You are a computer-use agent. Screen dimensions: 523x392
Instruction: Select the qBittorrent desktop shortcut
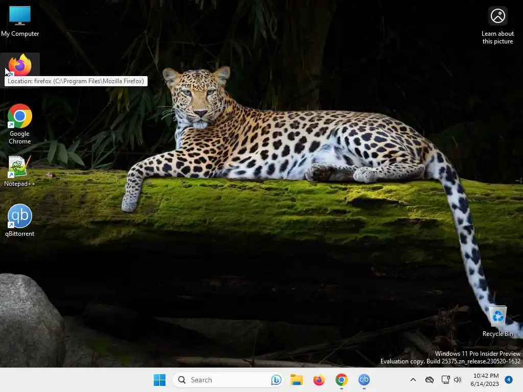click(20, 220)
